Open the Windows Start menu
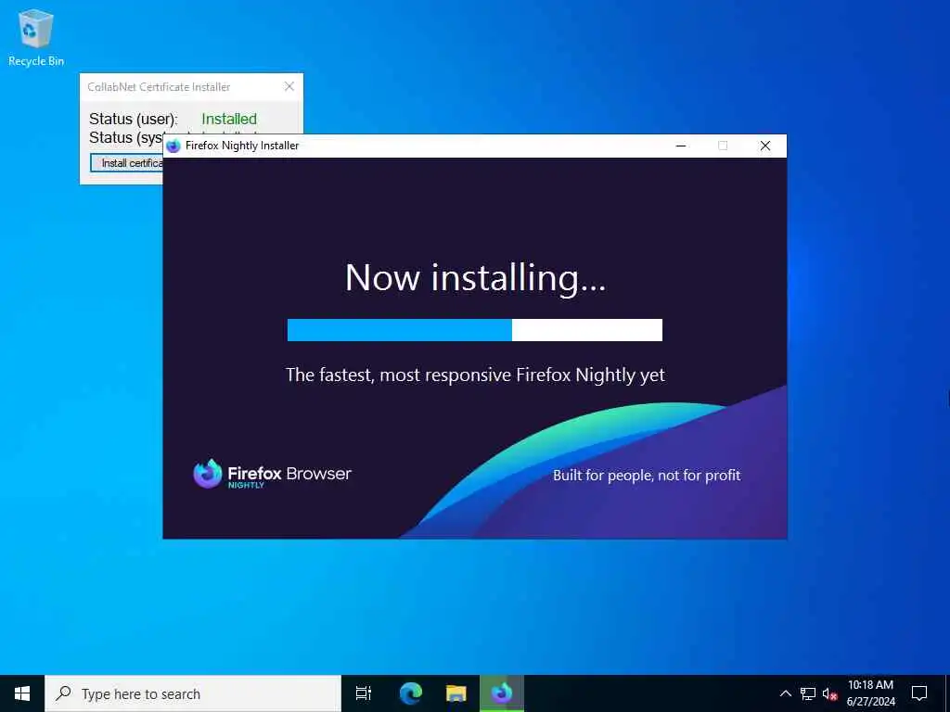950x712 pixels. point(22,693)
